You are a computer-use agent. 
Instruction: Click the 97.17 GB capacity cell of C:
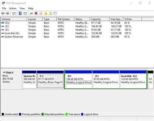click(96, 23)
